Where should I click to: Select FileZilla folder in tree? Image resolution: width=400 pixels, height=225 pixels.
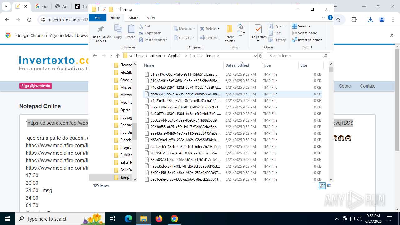point(123,72)
